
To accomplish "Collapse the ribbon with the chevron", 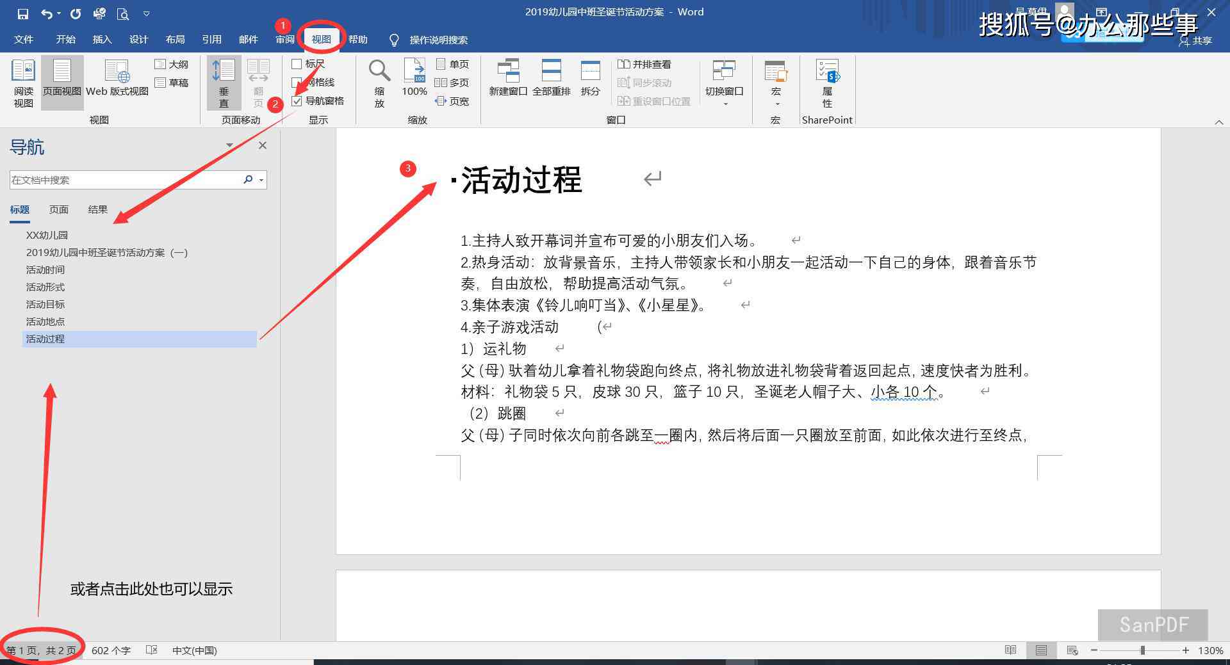I will [x=1218, y=122].
